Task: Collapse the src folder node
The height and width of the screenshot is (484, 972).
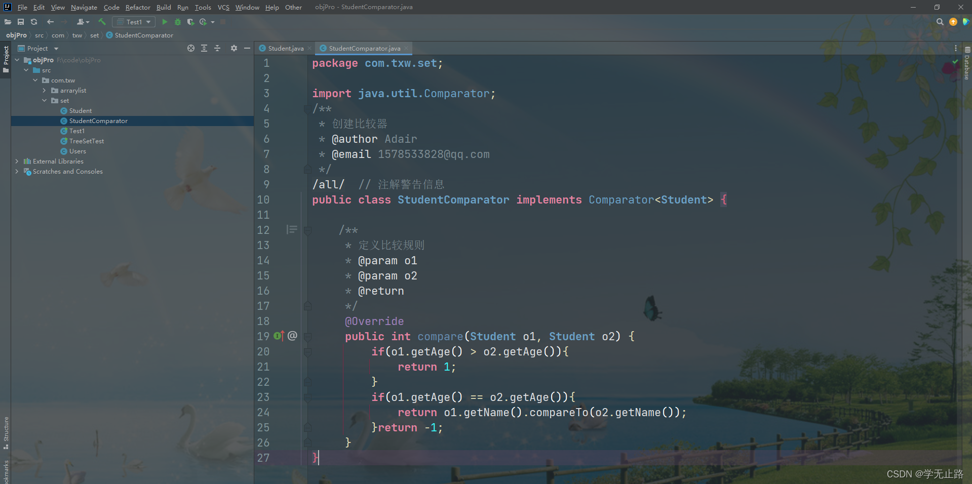Action: (x=26, y=70)
